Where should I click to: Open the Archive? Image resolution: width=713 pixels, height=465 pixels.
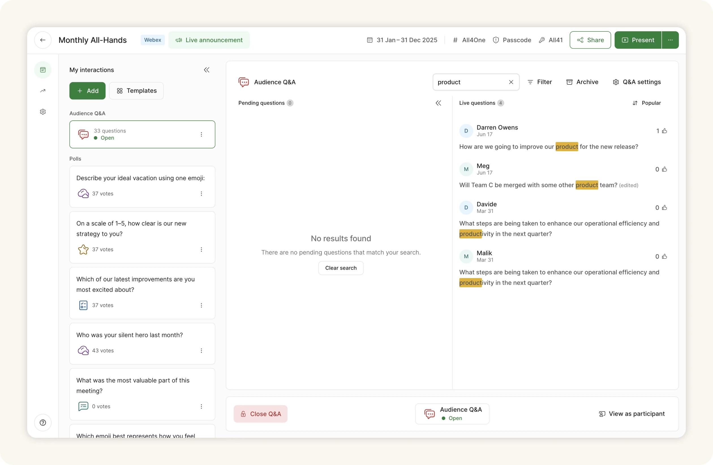point(582,82)
